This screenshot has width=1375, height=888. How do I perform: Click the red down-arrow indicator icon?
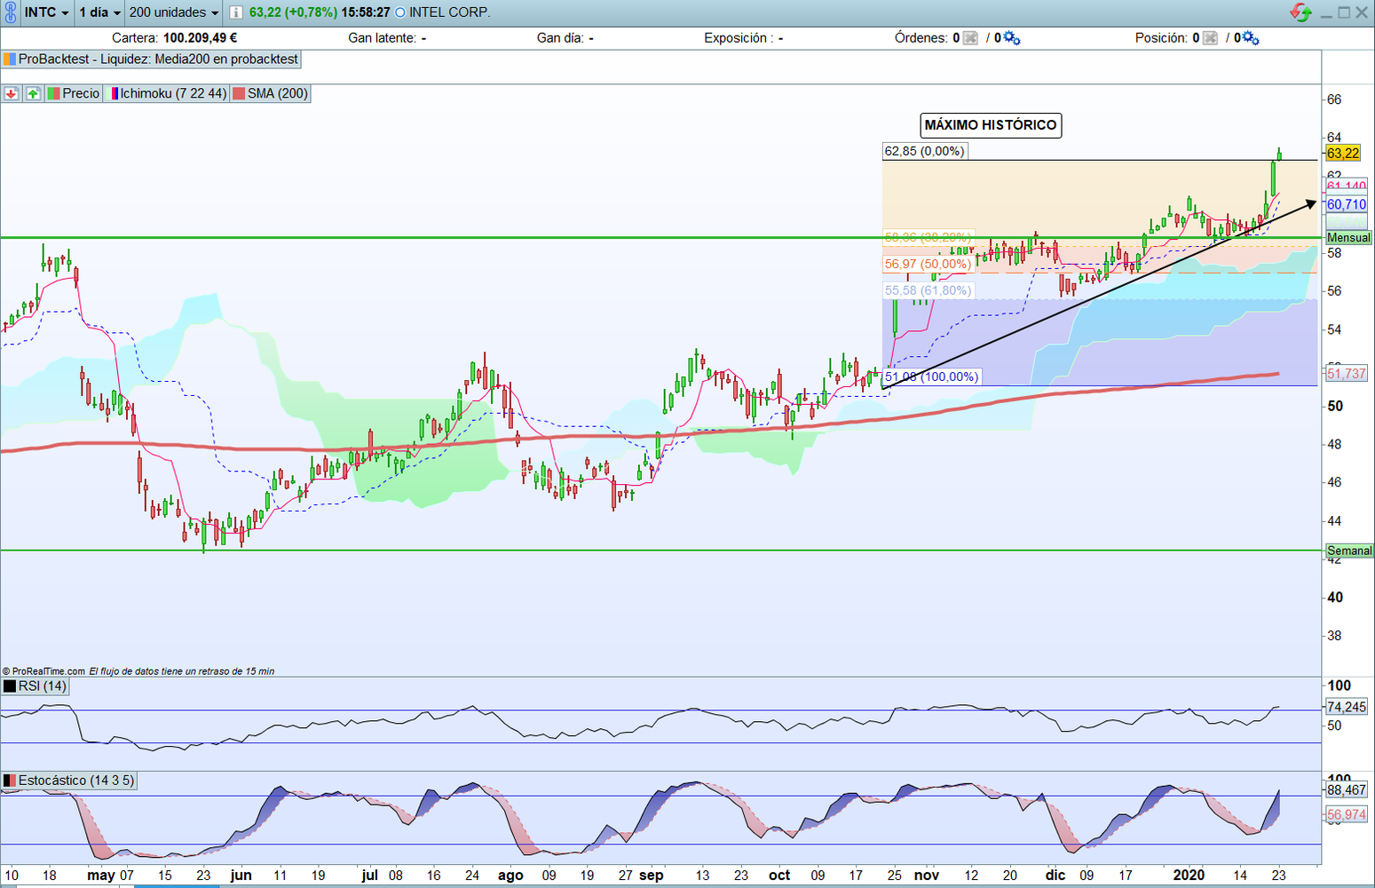point(12,93)
